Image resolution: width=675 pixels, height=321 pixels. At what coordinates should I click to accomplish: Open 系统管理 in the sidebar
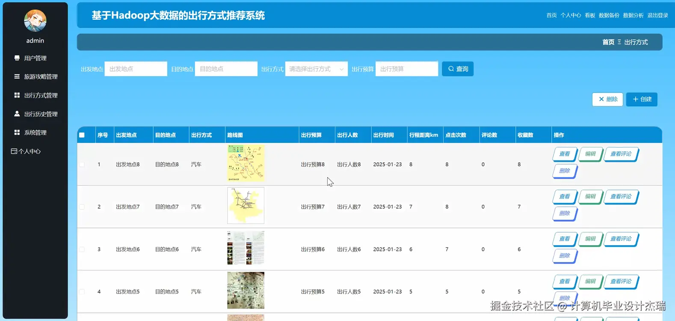(36, 133)
